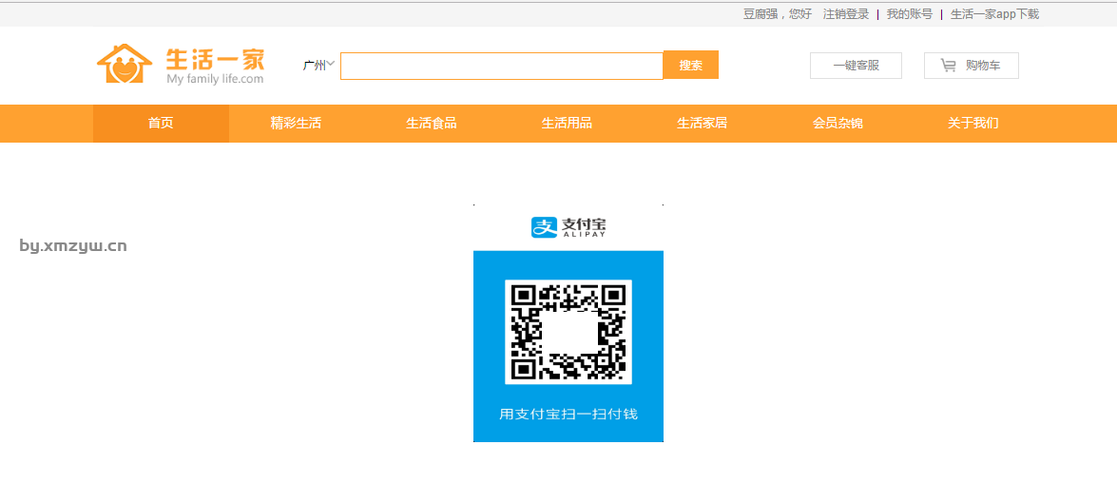
Task: Focus the search input field
Action: (502, 67)
